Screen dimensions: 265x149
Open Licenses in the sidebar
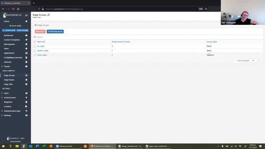point(7,107)
